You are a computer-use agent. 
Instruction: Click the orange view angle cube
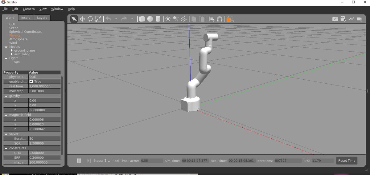click(x=229, y=19)
